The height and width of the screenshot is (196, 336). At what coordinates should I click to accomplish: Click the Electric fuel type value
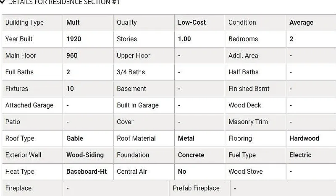coord(300,155)
